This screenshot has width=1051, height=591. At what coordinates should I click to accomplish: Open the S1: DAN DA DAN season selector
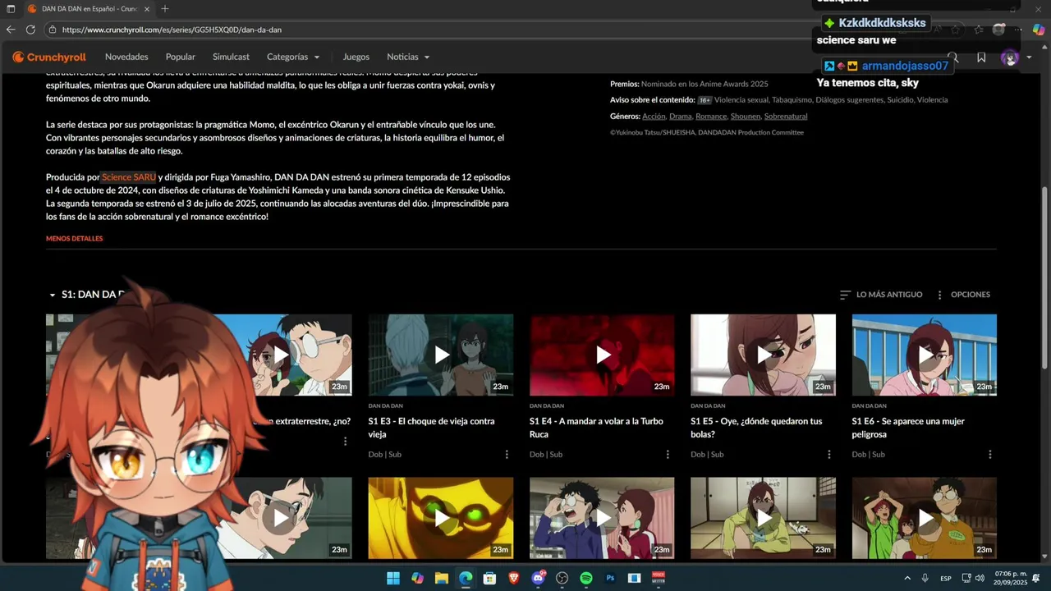click(x=86, y=295)
